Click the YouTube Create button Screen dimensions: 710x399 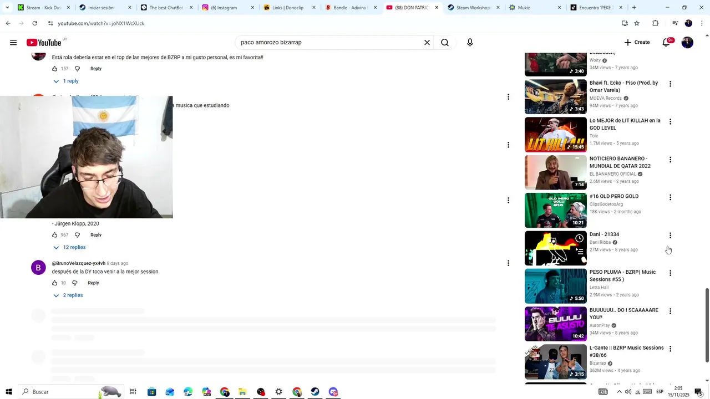(637, 43)
